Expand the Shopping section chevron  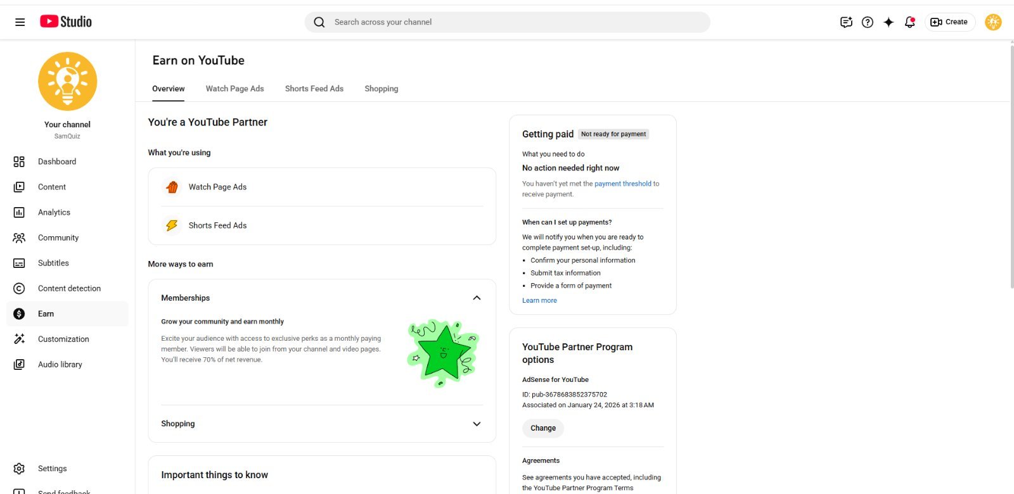(477, 424)
